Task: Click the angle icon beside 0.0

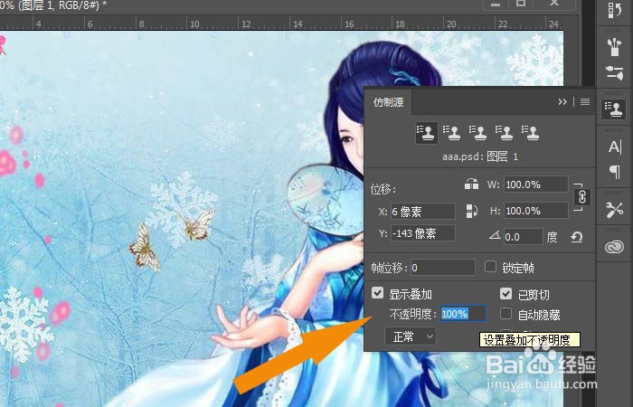Action: coord(495,235)
